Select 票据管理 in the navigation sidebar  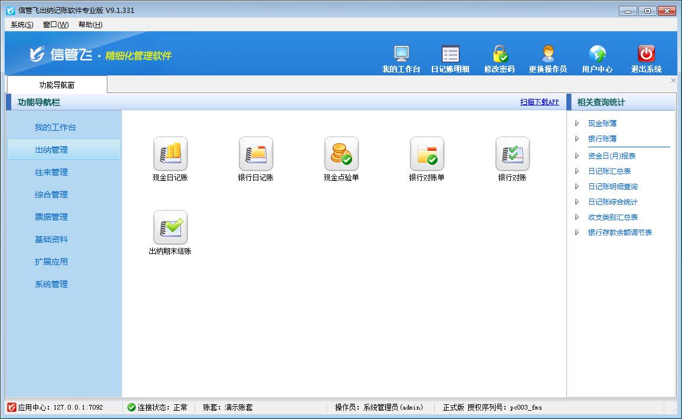tap(51, 217)
